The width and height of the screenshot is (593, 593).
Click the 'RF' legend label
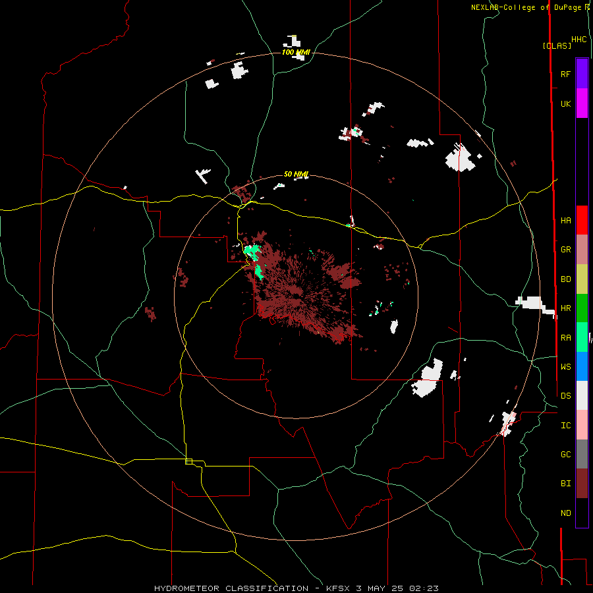565,74
